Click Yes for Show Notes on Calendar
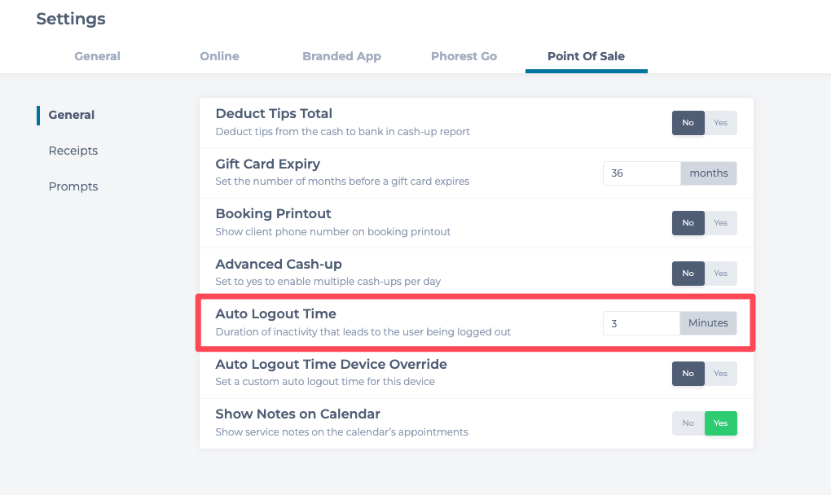The image size is (831, 495). [721, 423]
